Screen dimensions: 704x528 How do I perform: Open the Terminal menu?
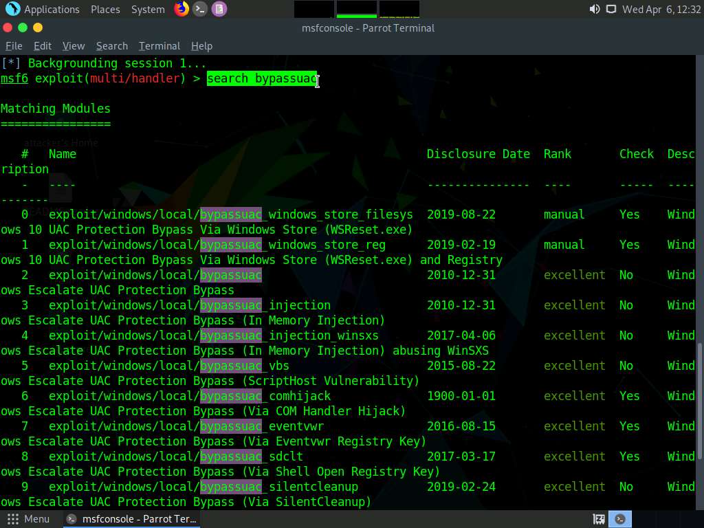(159, 46)
